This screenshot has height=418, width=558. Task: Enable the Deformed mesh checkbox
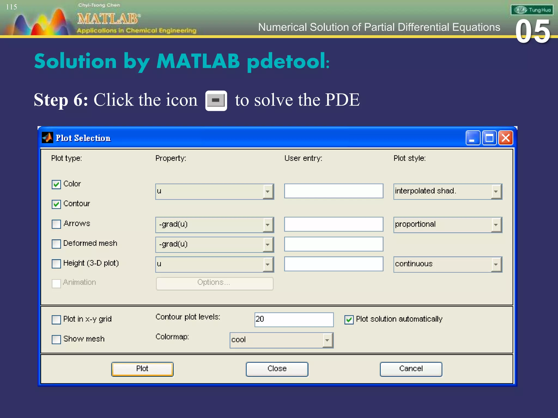(56, 244)
